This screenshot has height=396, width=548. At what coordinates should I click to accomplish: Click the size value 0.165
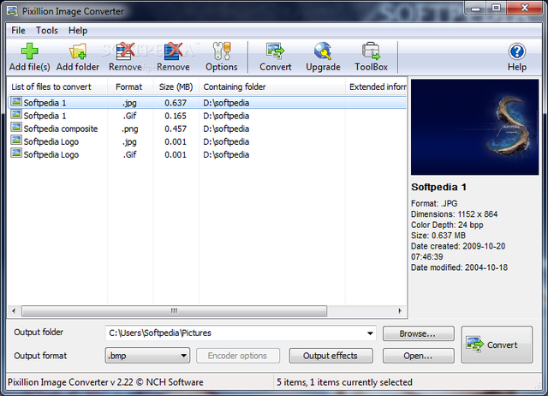pos(176,116)
